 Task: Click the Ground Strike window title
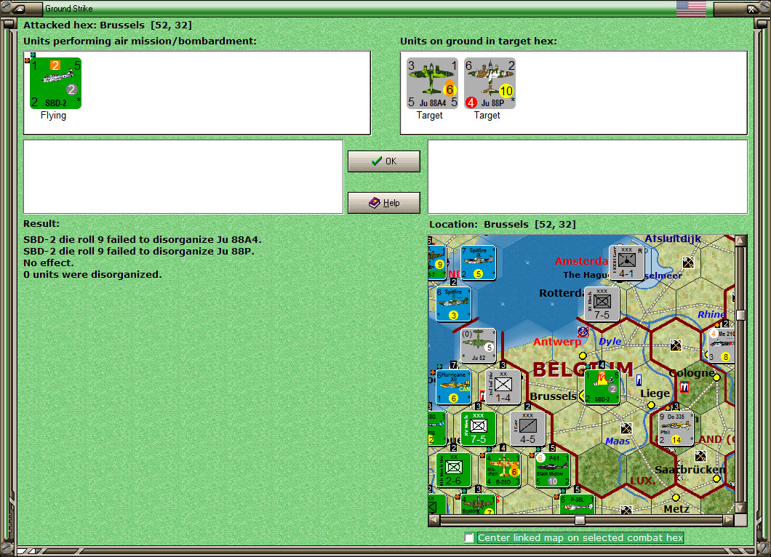(x=69, y=8)
